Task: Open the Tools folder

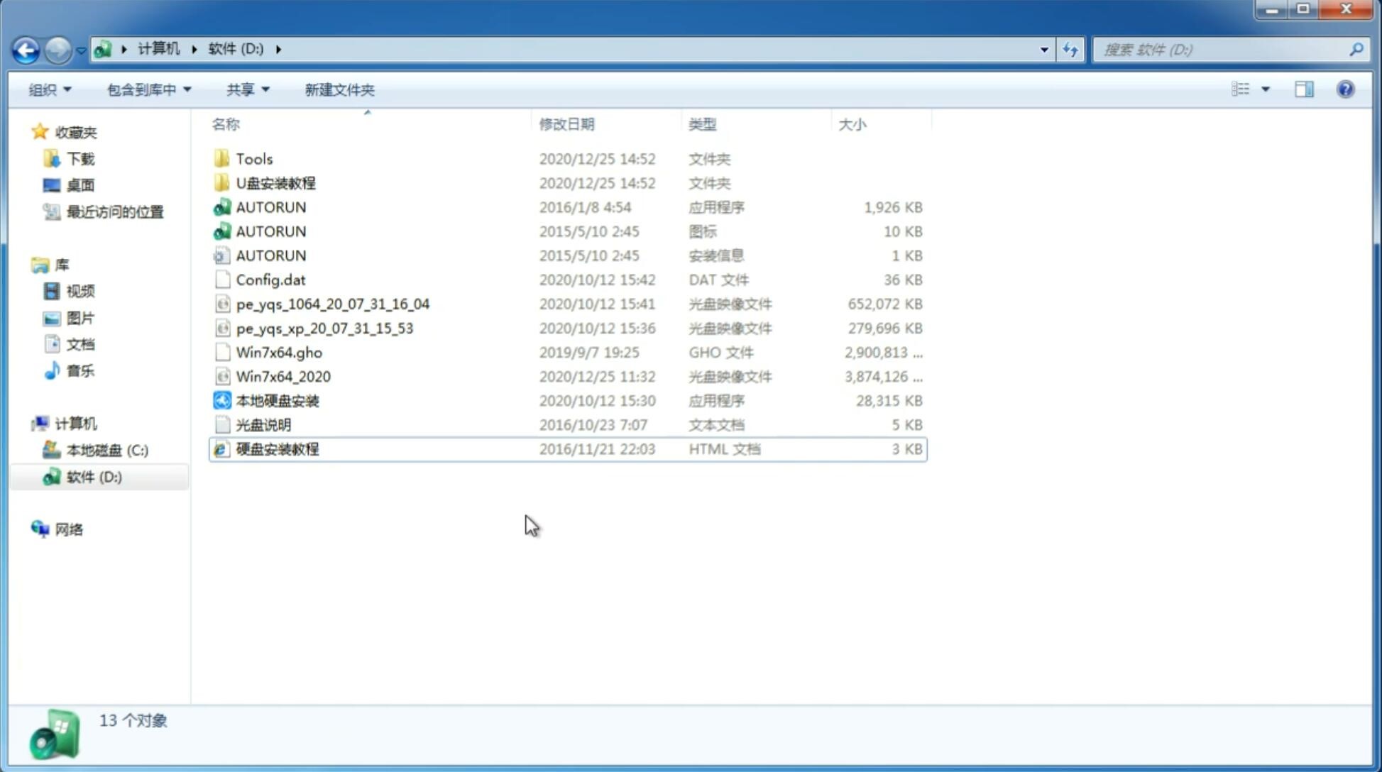Action: [253, 158]
